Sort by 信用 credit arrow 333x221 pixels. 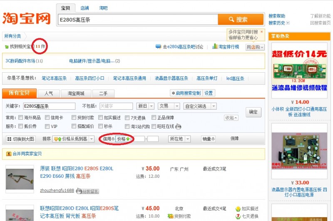112,139
